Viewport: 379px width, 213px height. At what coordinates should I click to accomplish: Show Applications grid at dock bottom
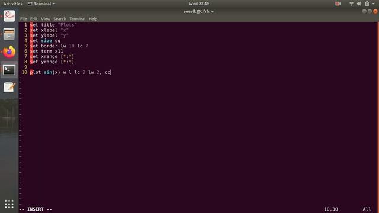[x=9, y=204]
